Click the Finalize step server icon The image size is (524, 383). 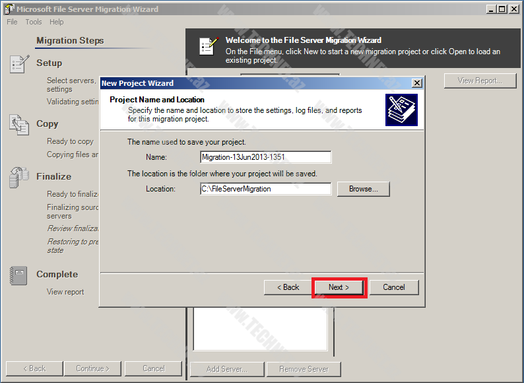coord(19,177)
